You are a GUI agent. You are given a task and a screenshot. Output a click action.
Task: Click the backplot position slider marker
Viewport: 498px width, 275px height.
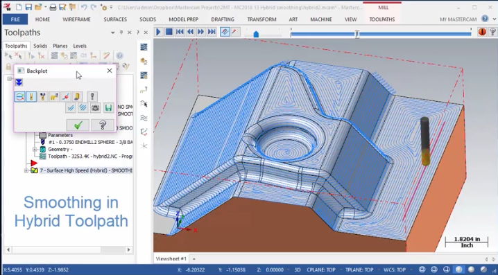pyautogui.click(x=357, y=34)
